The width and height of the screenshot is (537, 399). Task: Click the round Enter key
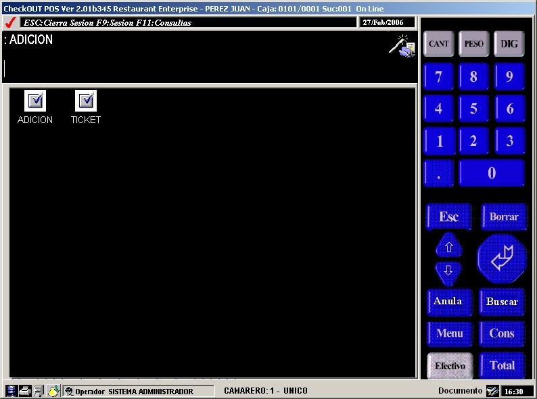(502, 259)
